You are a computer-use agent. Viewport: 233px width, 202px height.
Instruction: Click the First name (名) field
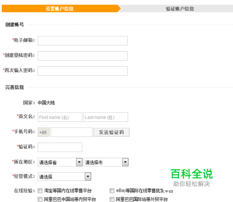[x=60, y=117]
